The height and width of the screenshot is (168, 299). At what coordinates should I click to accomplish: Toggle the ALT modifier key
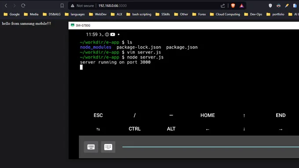point(171,129)
